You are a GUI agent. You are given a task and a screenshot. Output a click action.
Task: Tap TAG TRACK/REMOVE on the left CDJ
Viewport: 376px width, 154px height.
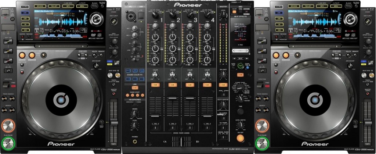click(x=103, y=6)
